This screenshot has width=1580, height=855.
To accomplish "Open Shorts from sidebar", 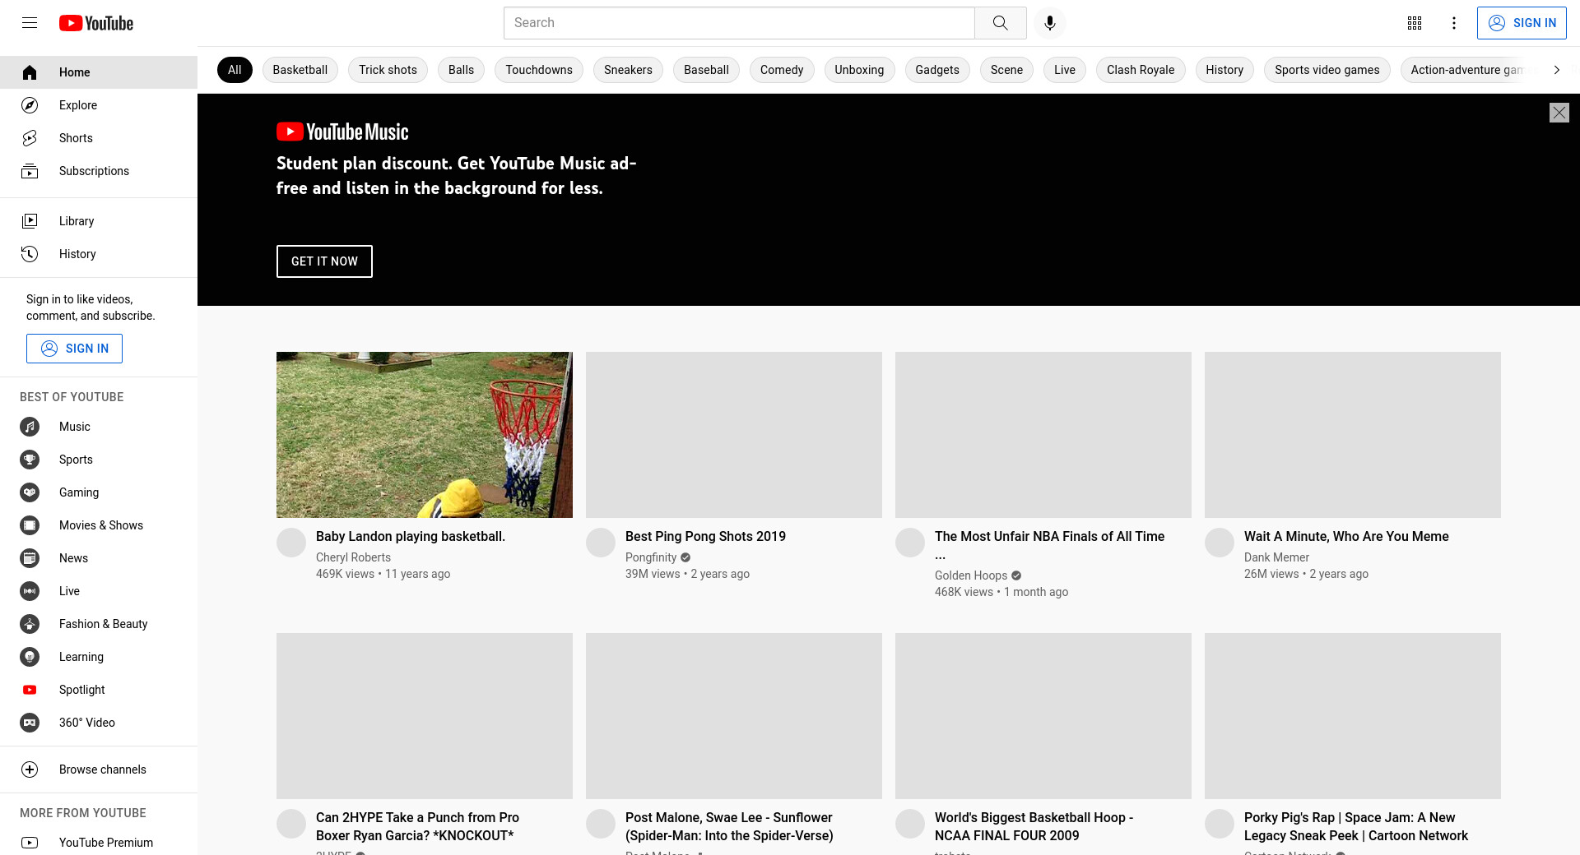I will [x=99, y=138].
